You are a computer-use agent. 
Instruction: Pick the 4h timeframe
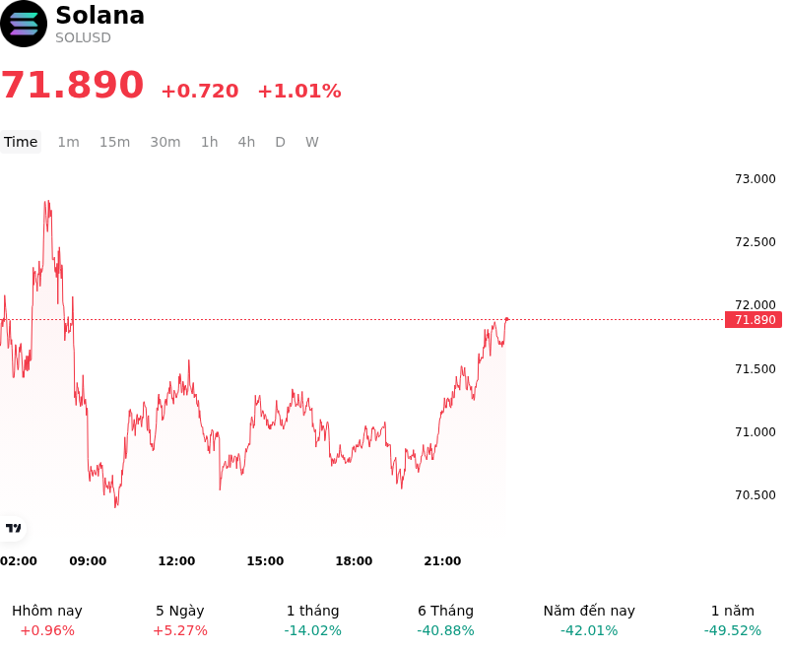(x=246, y=142)
